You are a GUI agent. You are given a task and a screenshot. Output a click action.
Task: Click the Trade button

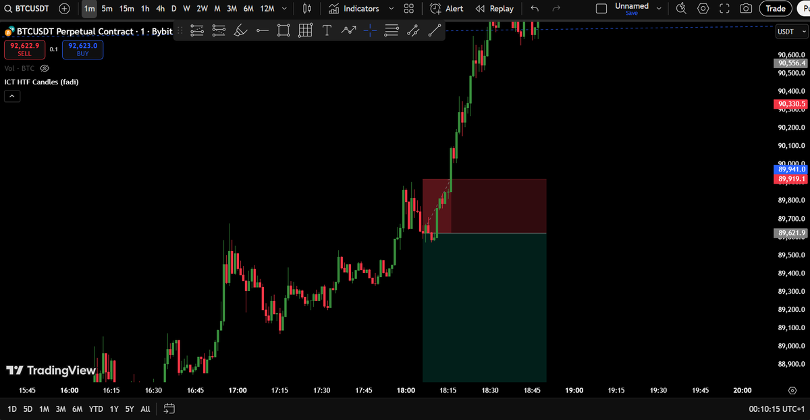(x=776, y=9)
